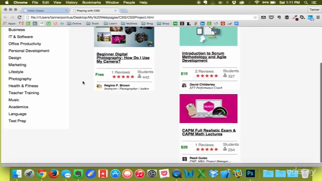Open App Store in dock
This screenshot has width=322, height=181.
115,174
